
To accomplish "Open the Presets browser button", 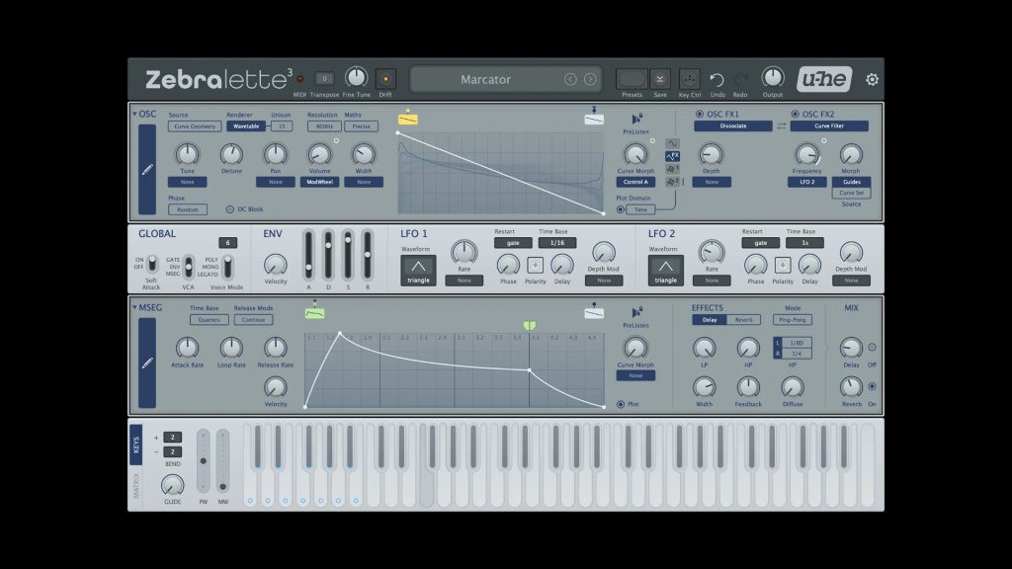I will [631, 79].
